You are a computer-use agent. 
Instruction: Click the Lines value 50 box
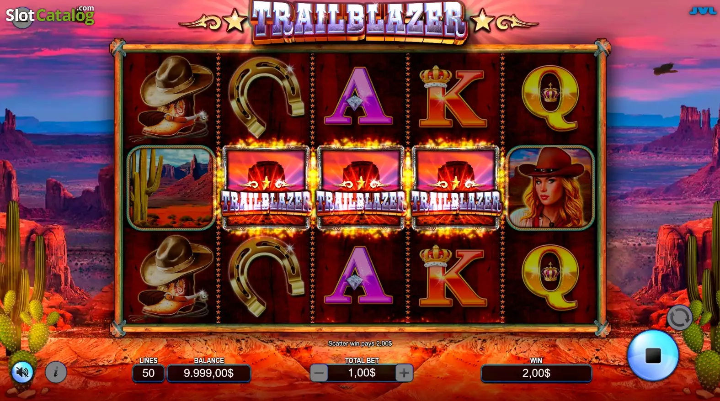pos(148,373)
